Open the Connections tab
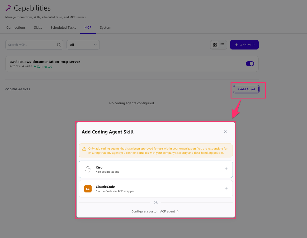 tap(16, 28)
